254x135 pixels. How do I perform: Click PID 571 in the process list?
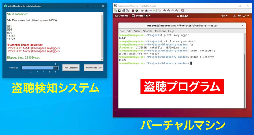pyautogui.click(x=10, y=27)
